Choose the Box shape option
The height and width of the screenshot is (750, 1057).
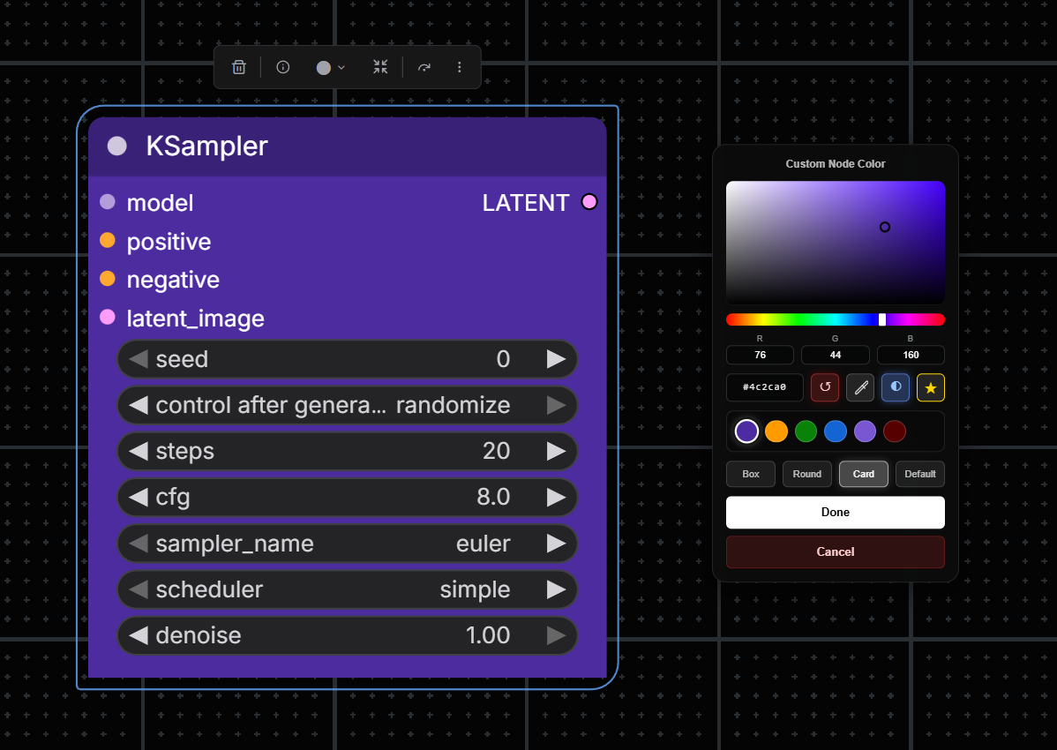point(751,474)
